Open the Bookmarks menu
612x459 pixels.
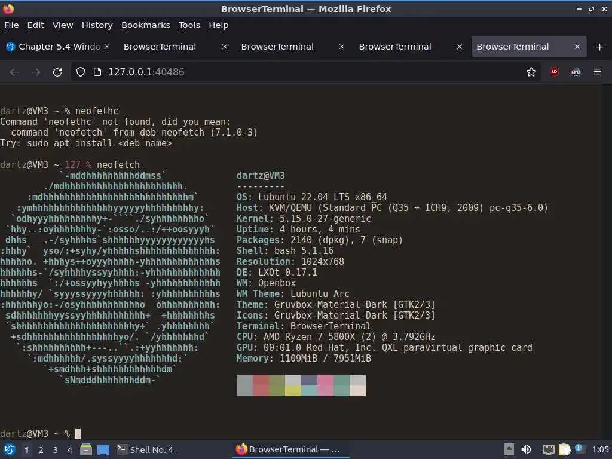pyautogui.click(x=146, y=25)
